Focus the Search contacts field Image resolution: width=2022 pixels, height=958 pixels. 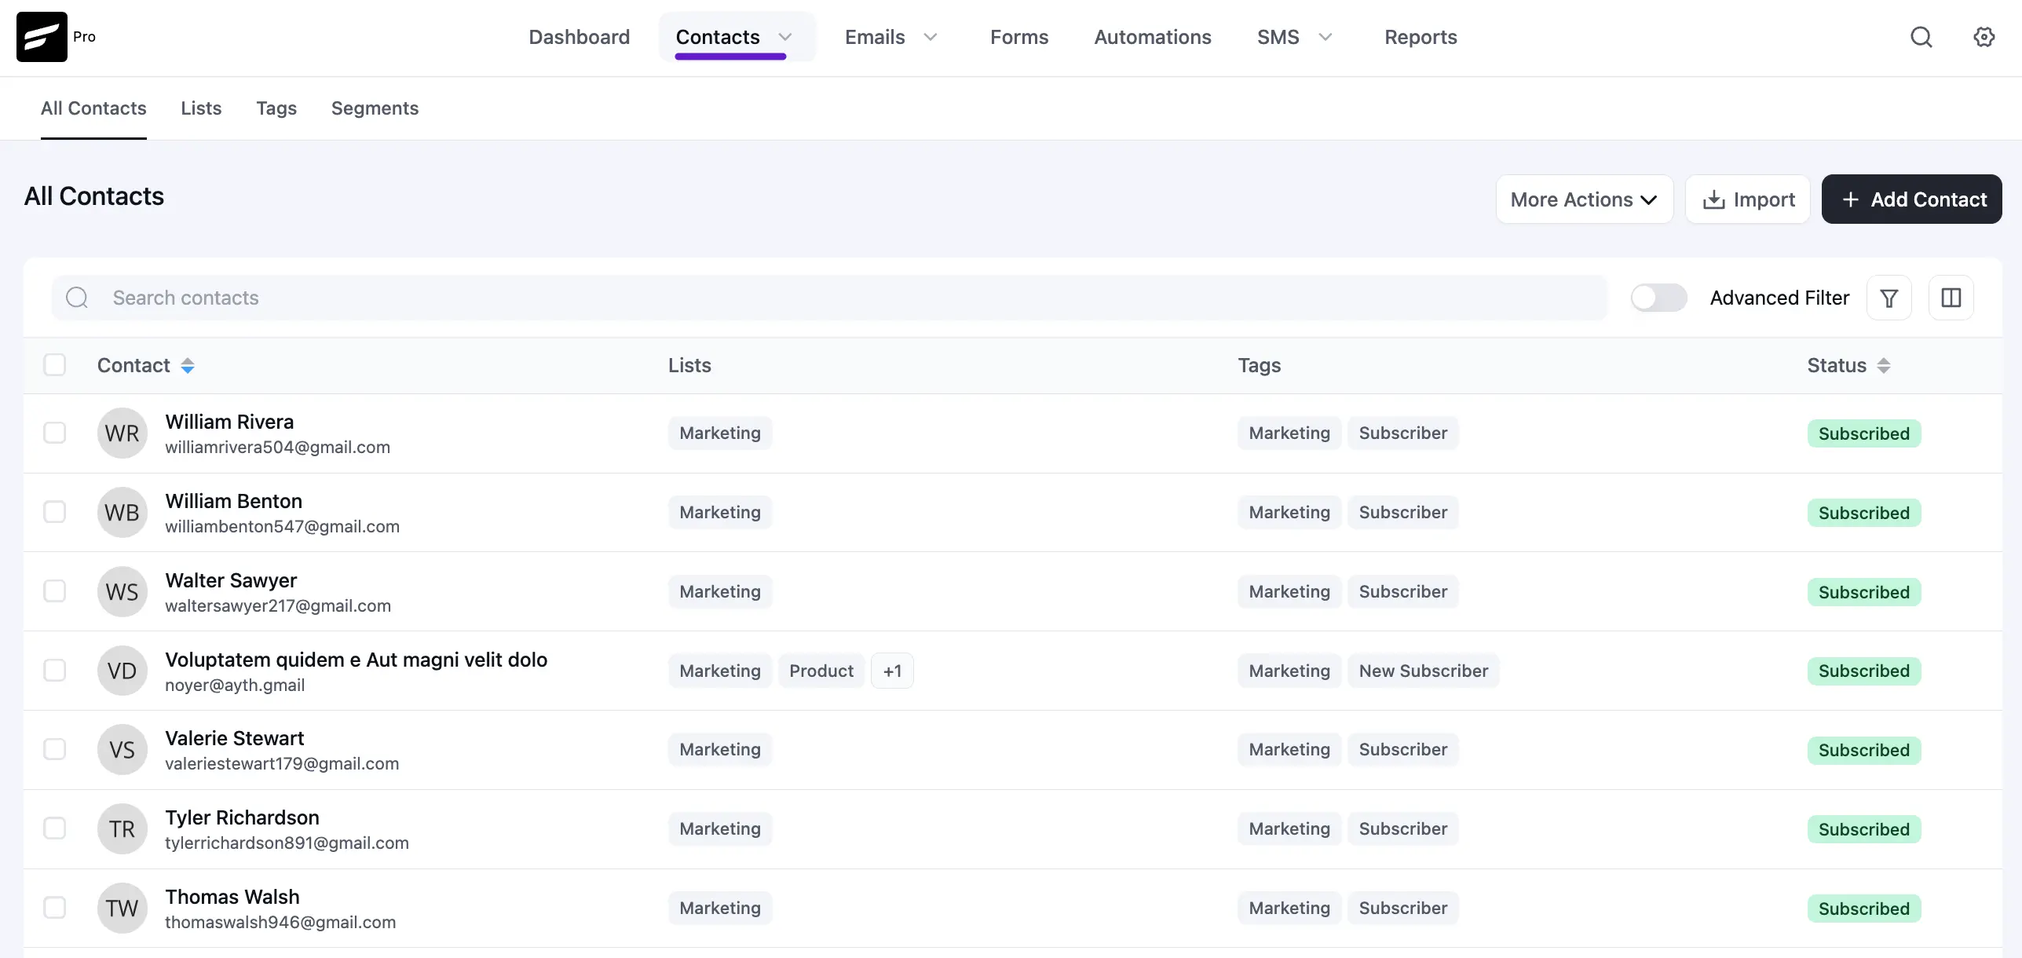829,298
